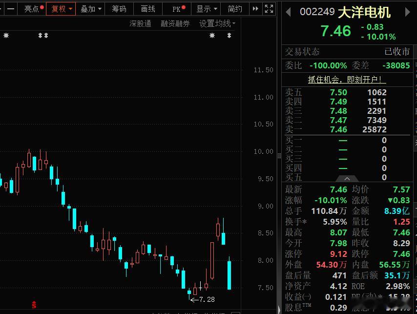Click the 卖五 price 7.50
This screenshot has height=314, width=417.
click(338, 92)
